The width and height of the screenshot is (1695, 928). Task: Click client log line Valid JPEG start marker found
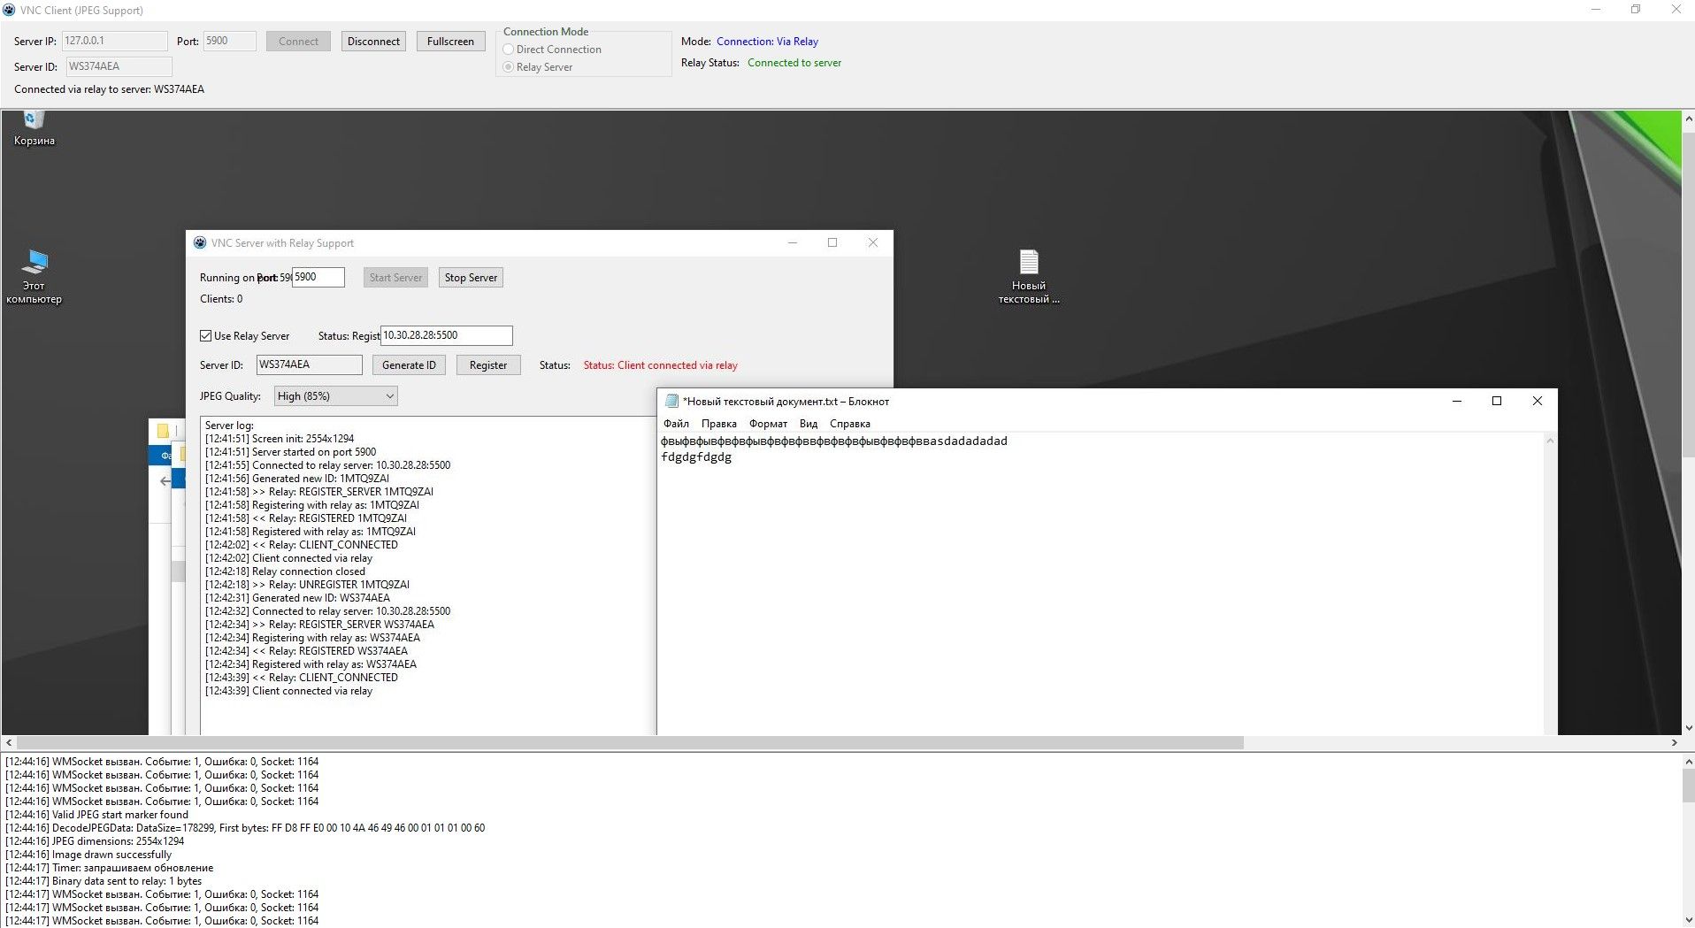coord(96,815)
